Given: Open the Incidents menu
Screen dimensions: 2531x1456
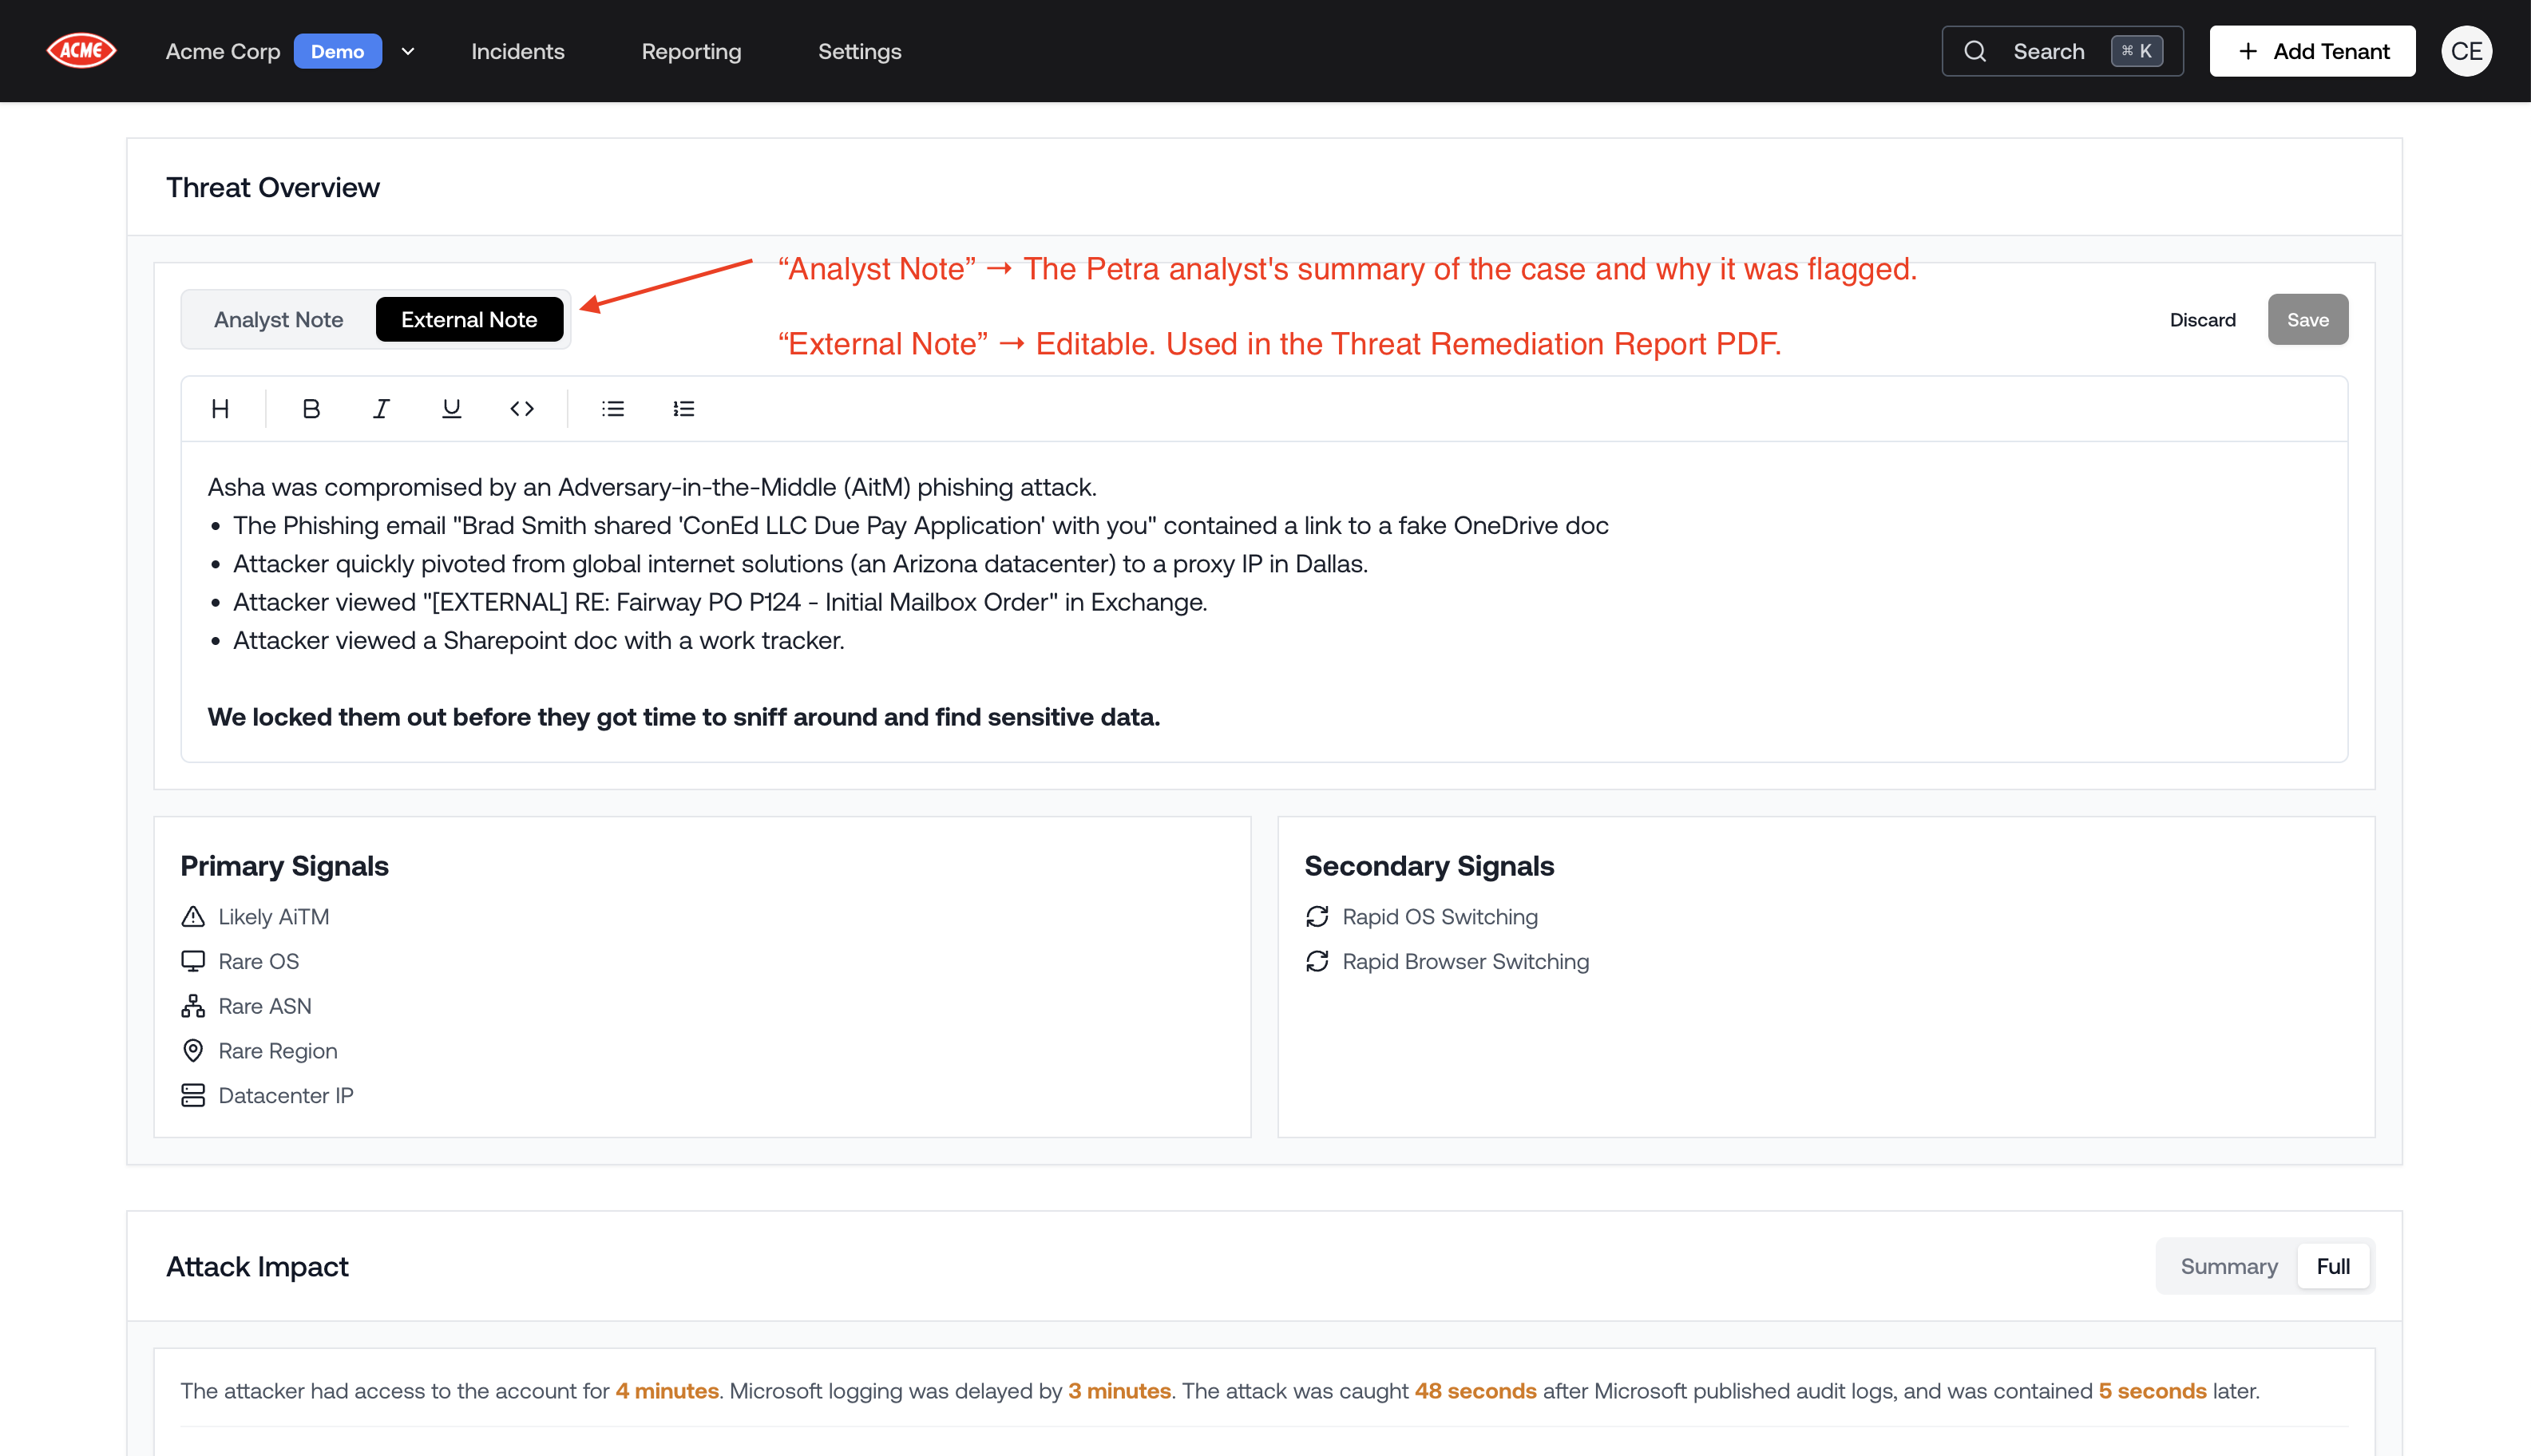Looking at the screenshot, I should (517, 51).
